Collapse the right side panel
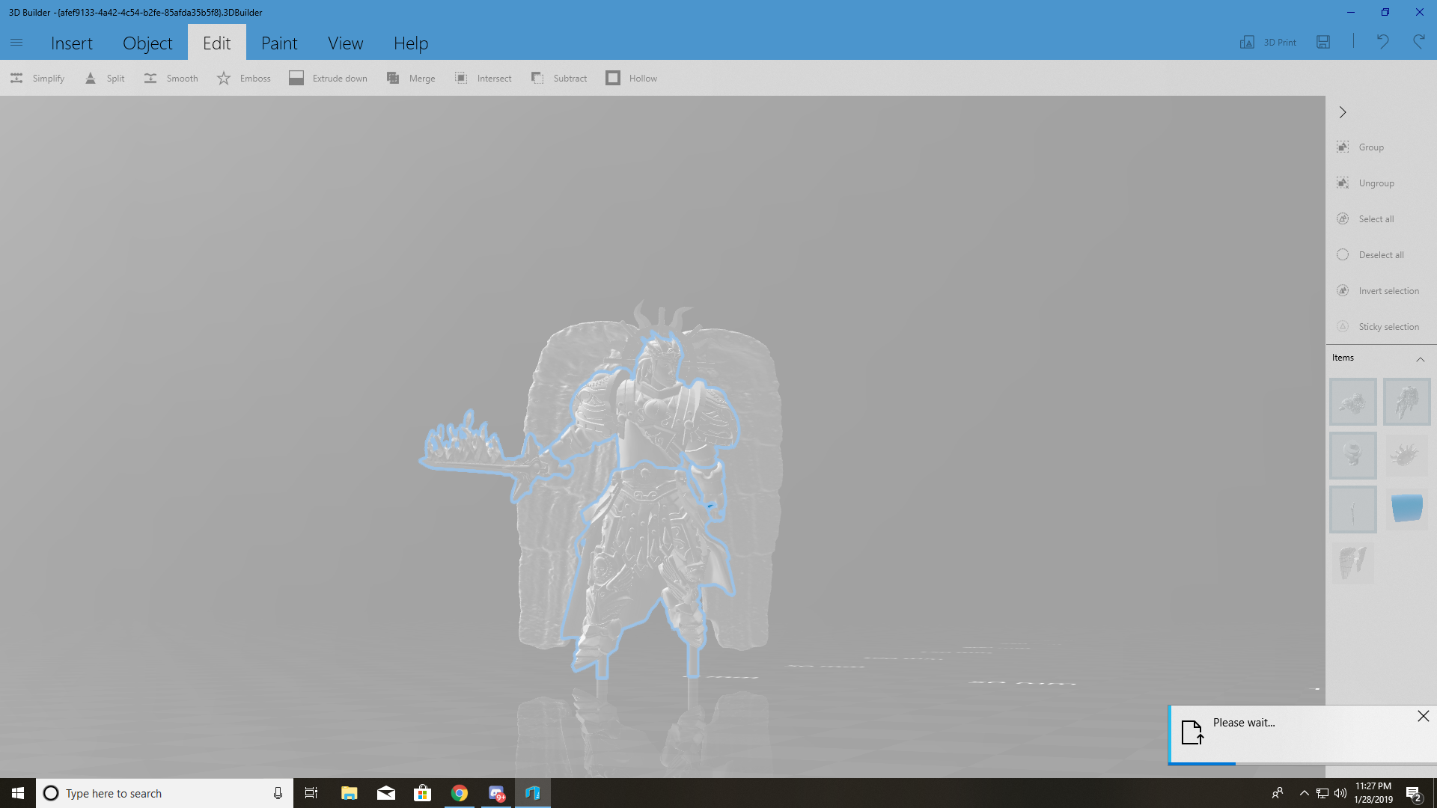This screenshot has width=1437, height=808. (1343, 112)
